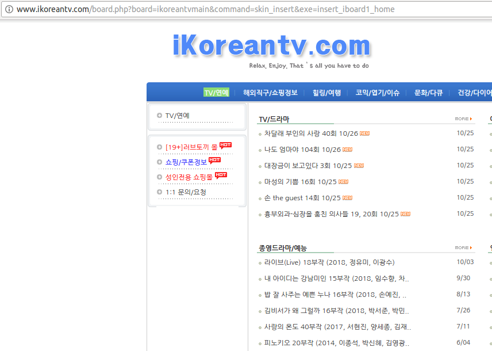Click the NEW badge on 마성의 기쁨 16회
This screenshot has width=492, height=351.
343,181
